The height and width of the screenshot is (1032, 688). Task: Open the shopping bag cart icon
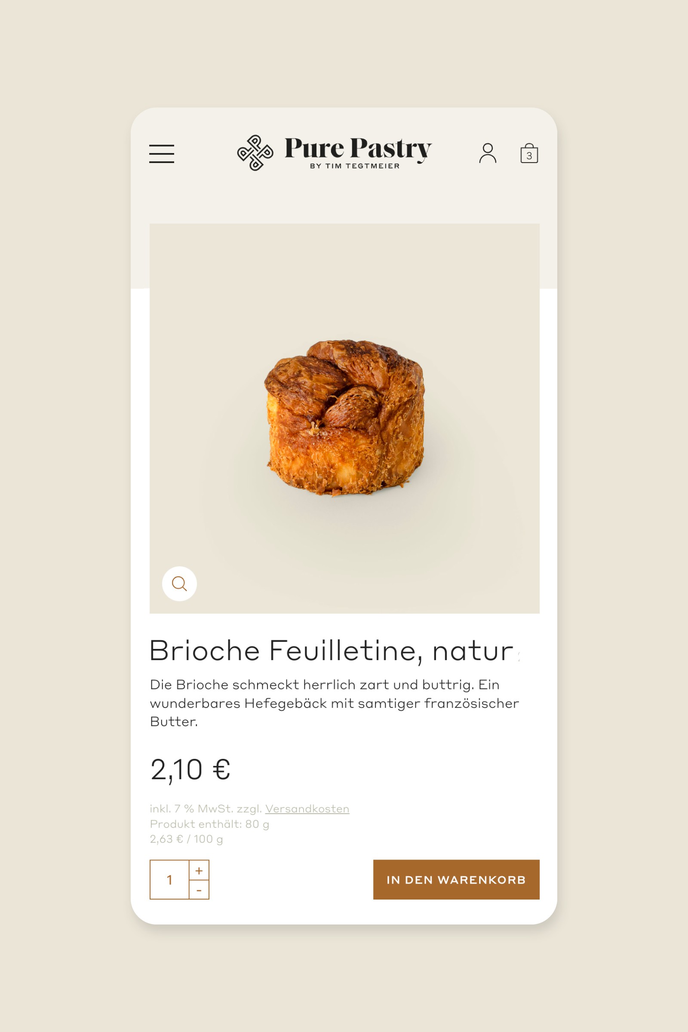[x=529, y=154]
